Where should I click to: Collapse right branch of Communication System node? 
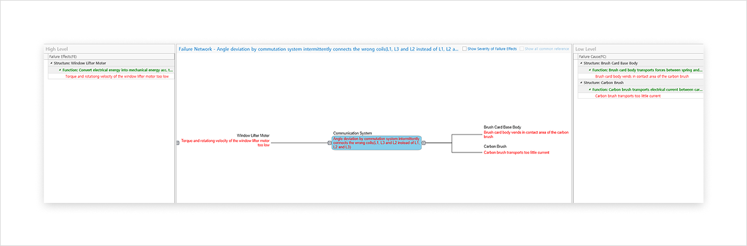424,143
